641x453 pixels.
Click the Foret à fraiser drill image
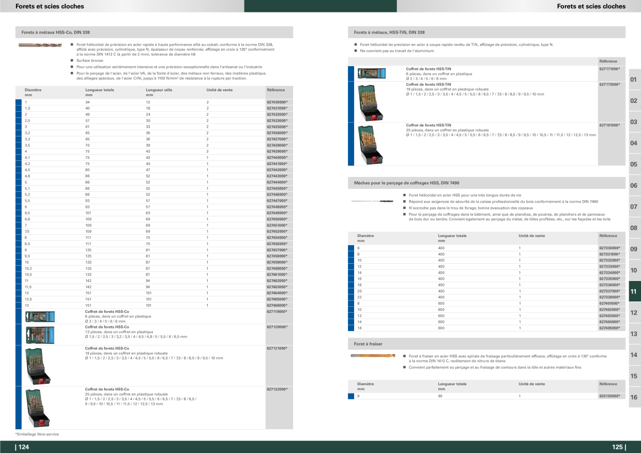[374, 355]
